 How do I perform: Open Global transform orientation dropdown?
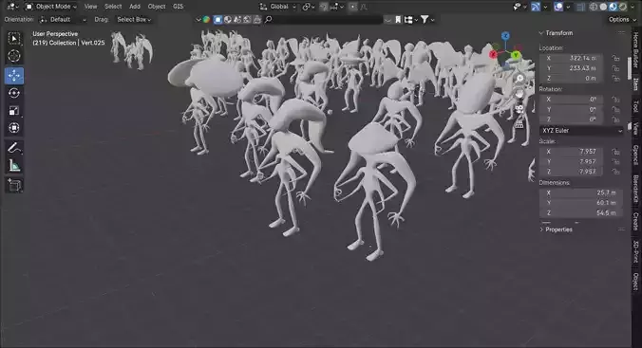click(x=278, y=7)
